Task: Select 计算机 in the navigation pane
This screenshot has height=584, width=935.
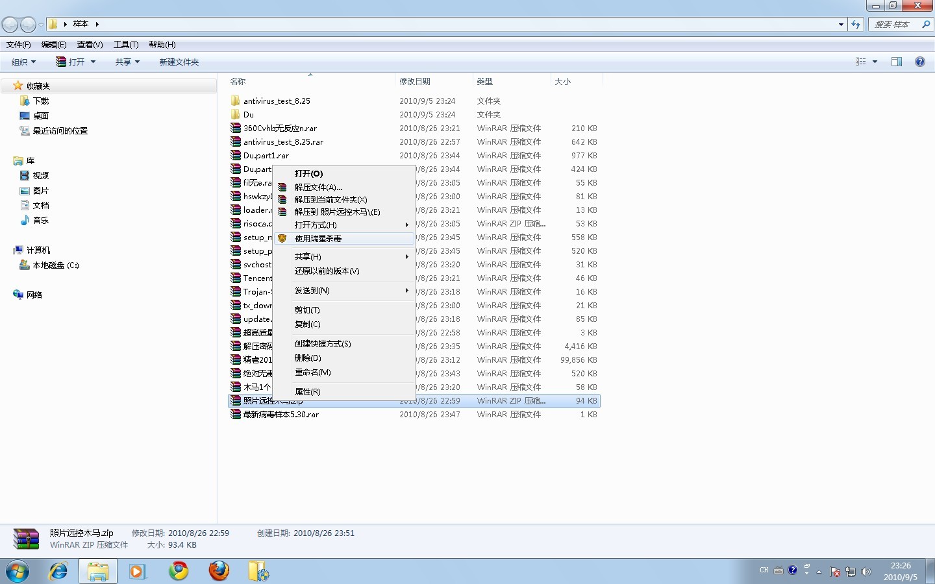Action: tap(38, 250)
